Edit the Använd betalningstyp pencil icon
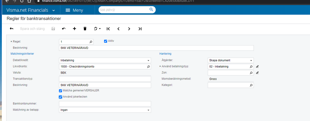 coord(257,67)
